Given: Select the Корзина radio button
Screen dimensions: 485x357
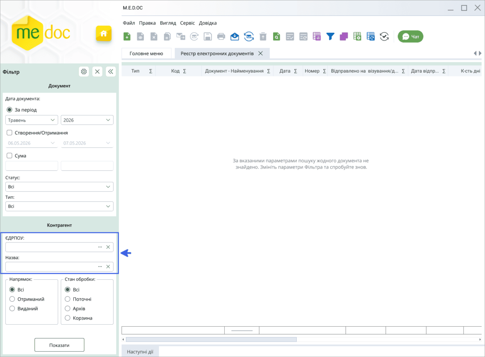Looking at the screenshot, I should pyautogui.click(x=68, y=318).
